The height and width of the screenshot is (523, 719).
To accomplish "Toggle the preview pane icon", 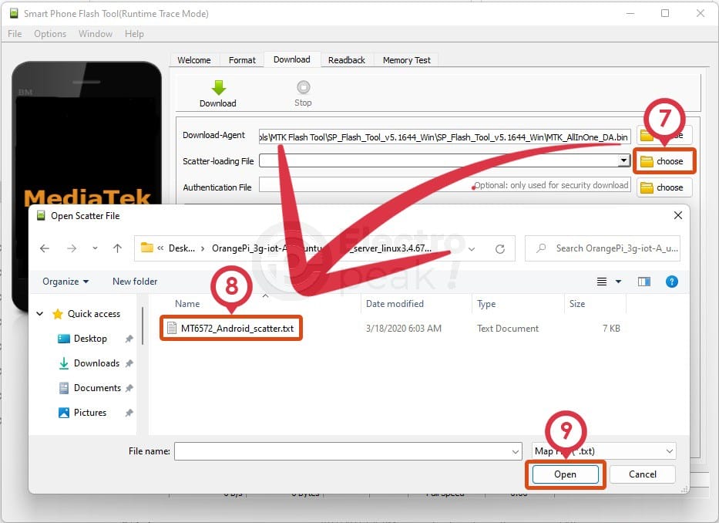I will [x=644, y=282].
